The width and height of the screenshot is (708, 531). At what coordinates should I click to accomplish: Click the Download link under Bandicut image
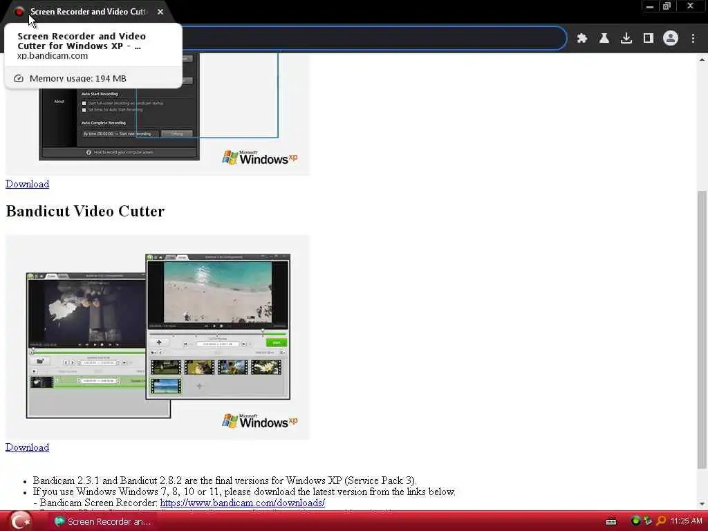(x=27, y=447)
